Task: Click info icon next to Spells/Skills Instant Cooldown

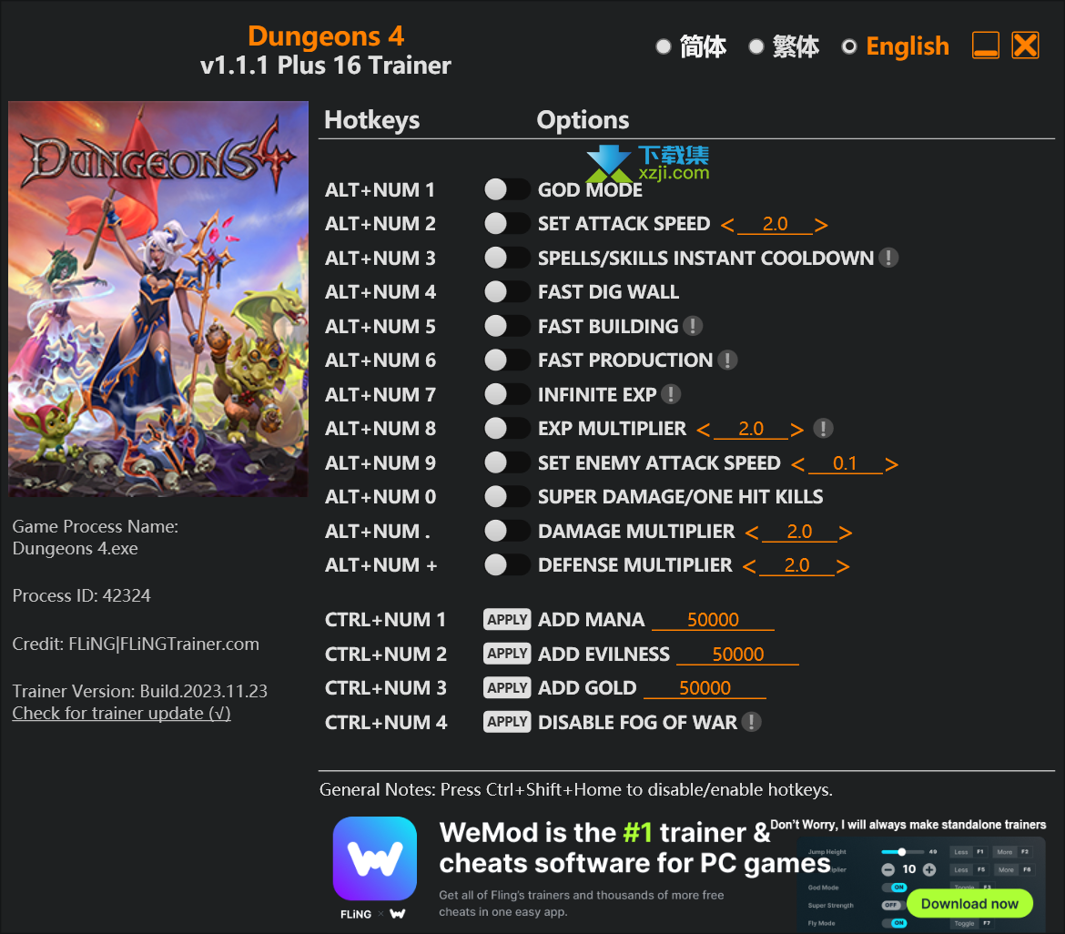Action: coord(888,258)
